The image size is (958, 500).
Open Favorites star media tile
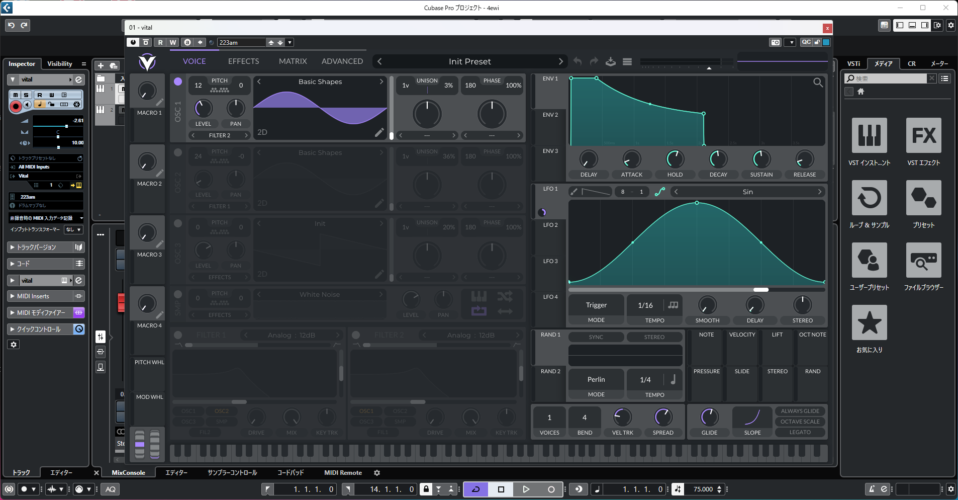[x=869, y=322]
